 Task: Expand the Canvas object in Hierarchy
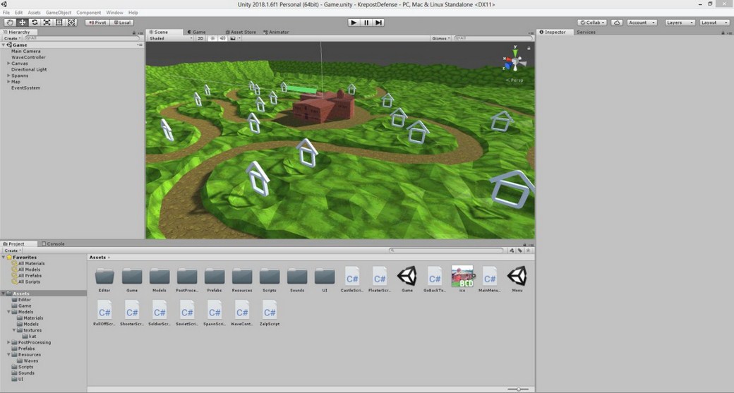click(8, 64)
